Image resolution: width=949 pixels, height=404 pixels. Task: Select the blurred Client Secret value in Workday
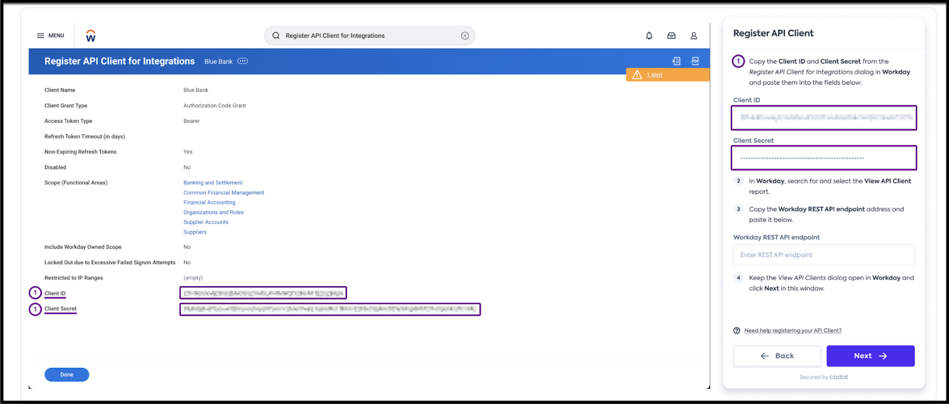330,309
